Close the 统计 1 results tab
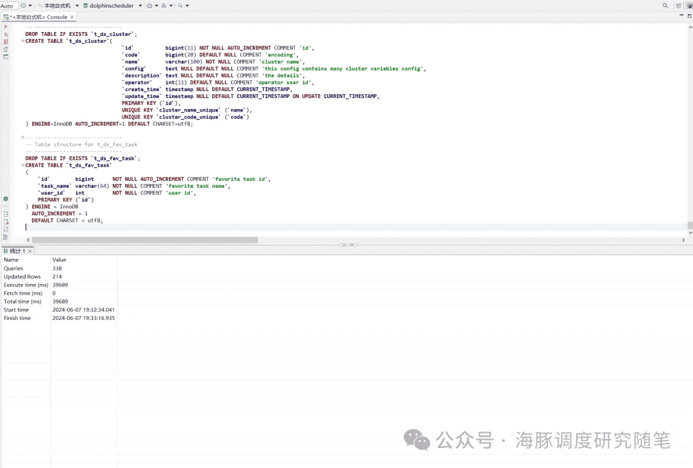This screenshot has height=468, width=693. tap(30, 251)
